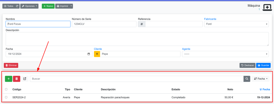
Task: Click the Nombre field with Ford Focus
Action: tap(38, 24)
